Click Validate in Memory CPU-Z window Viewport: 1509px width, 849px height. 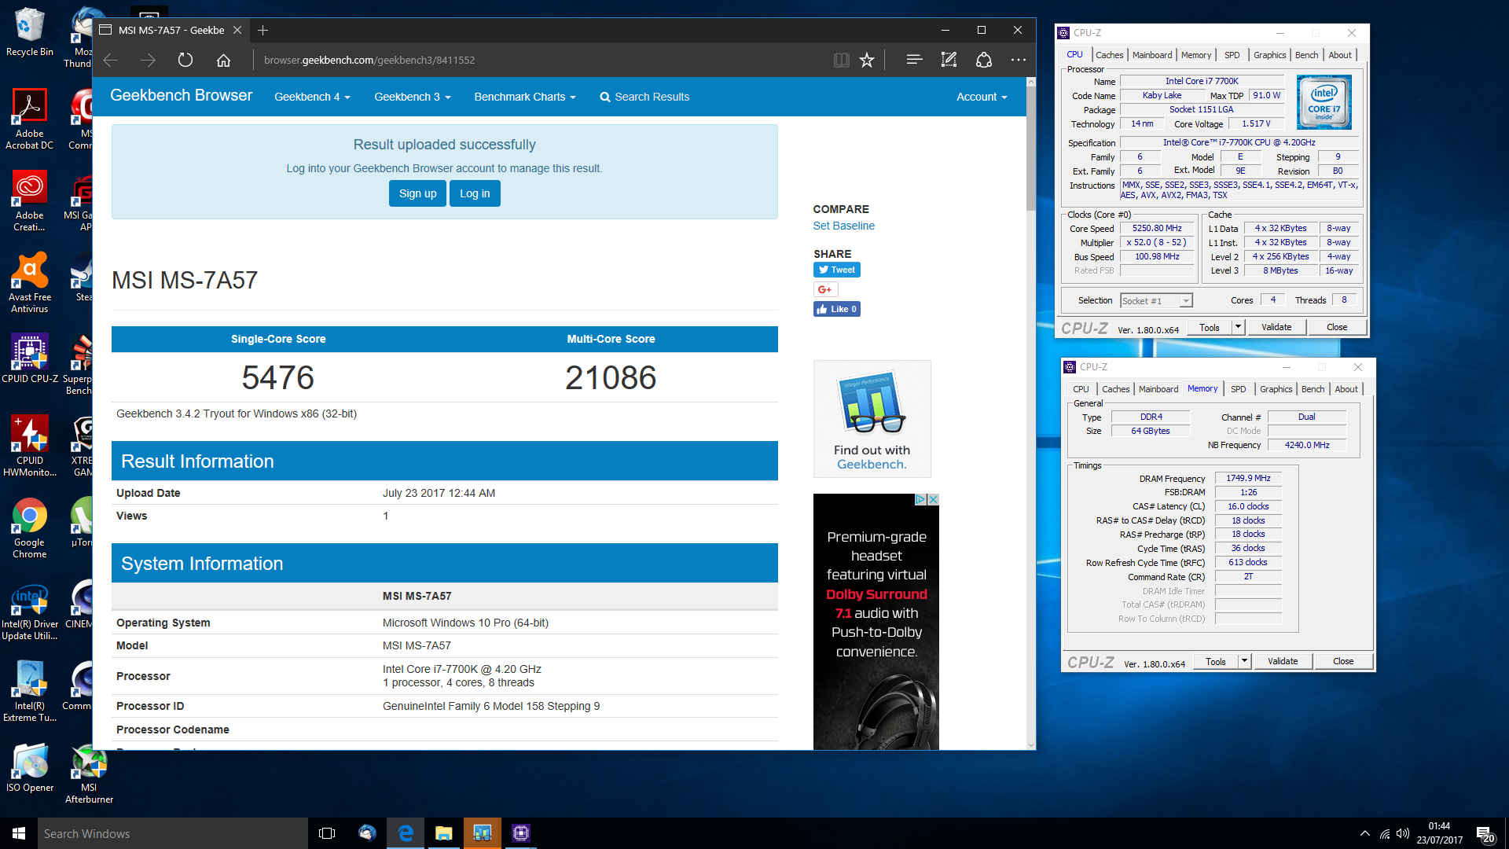point(1283,661)
